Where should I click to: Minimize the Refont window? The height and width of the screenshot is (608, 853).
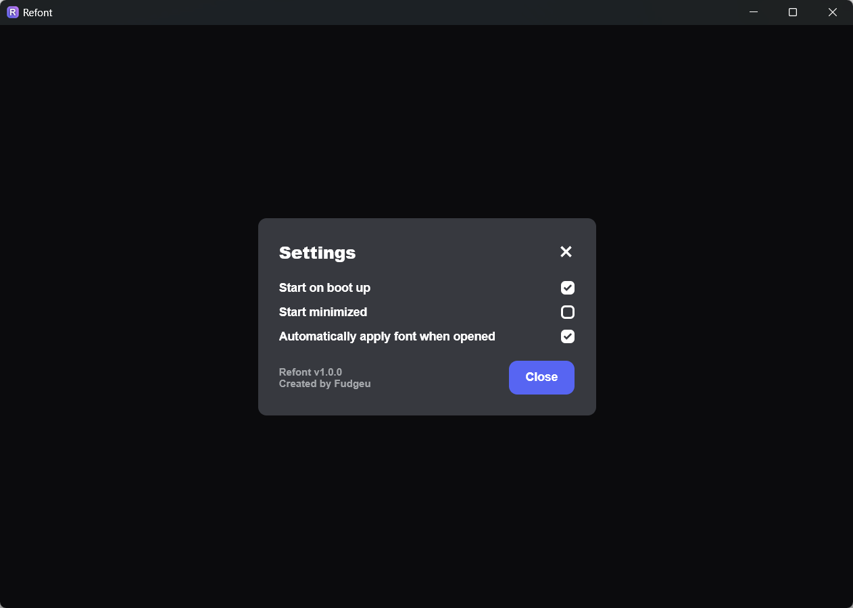point(753,12)
